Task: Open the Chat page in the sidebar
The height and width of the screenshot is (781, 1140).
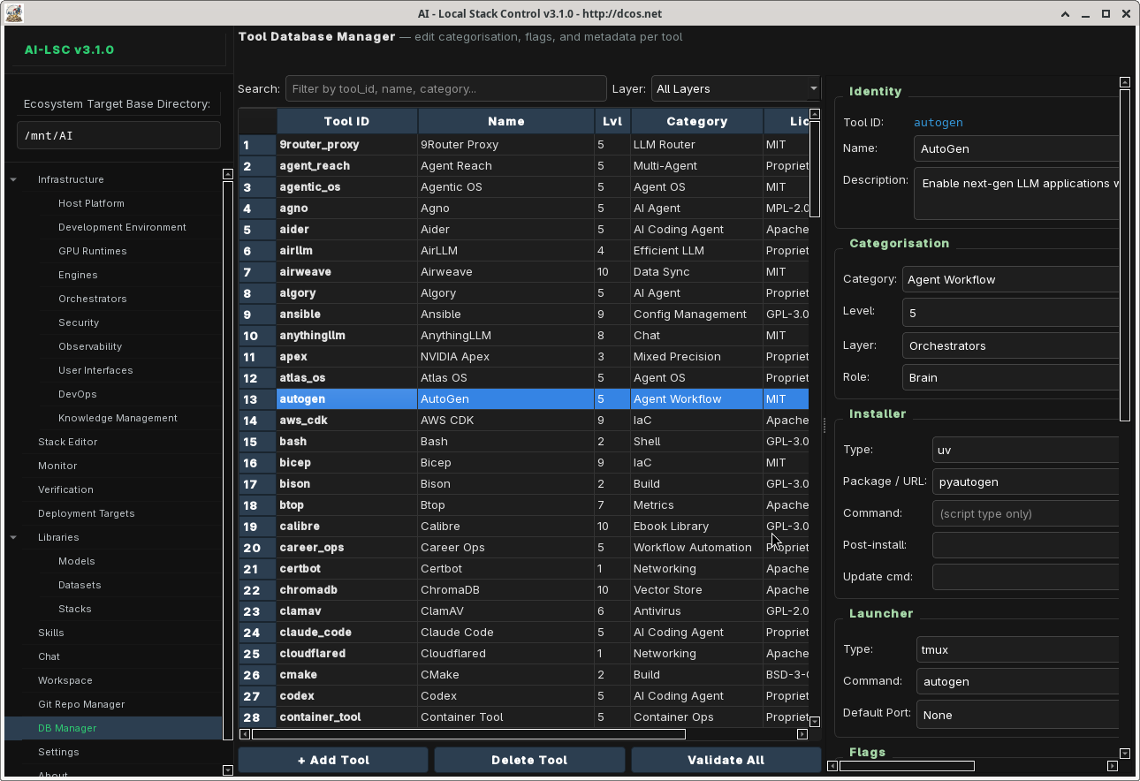Action: (49, 657)
